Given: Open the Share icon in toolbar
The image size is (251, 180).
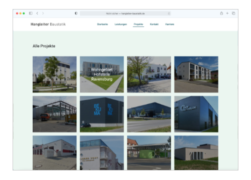Looking at the screenshot, I should coord(221,13).
